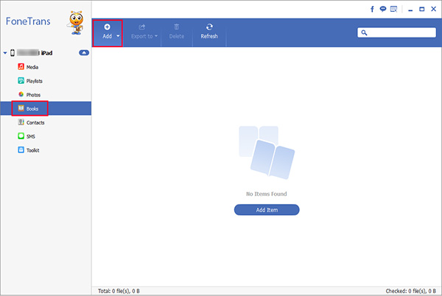Select the Books category
This screenshot has width=442, height=296.
pyautogui.click(x=46, y=108)
